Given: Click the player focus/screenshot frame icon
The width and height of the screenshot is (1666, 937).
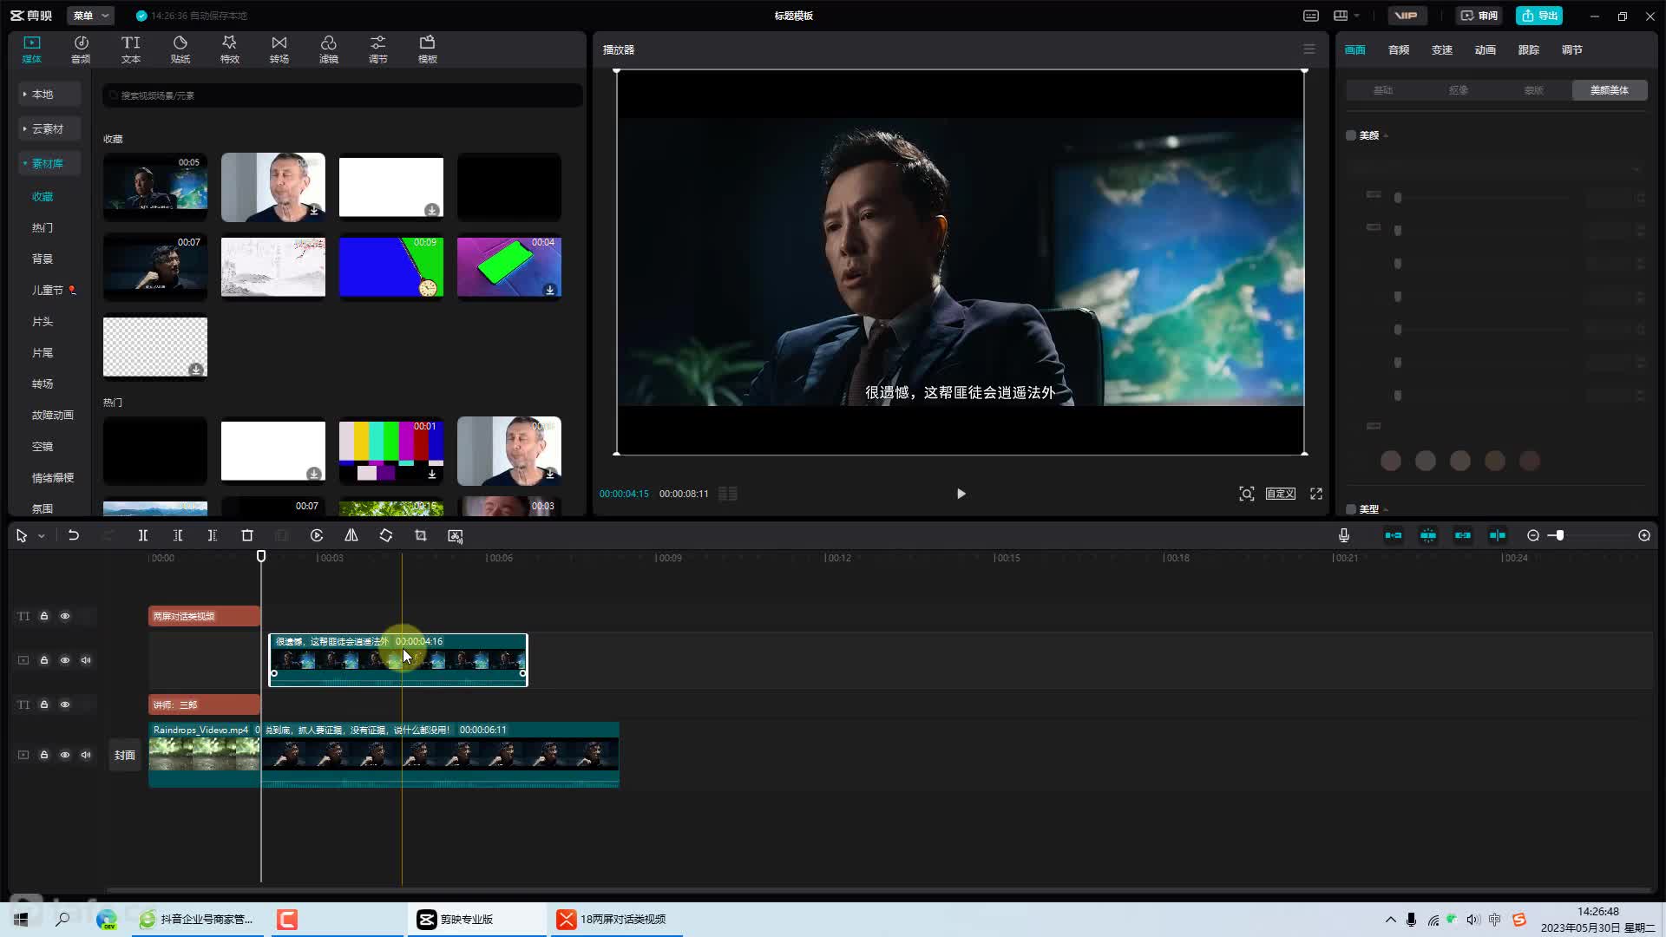Looking at the screenshot, I should [1247, 494].
